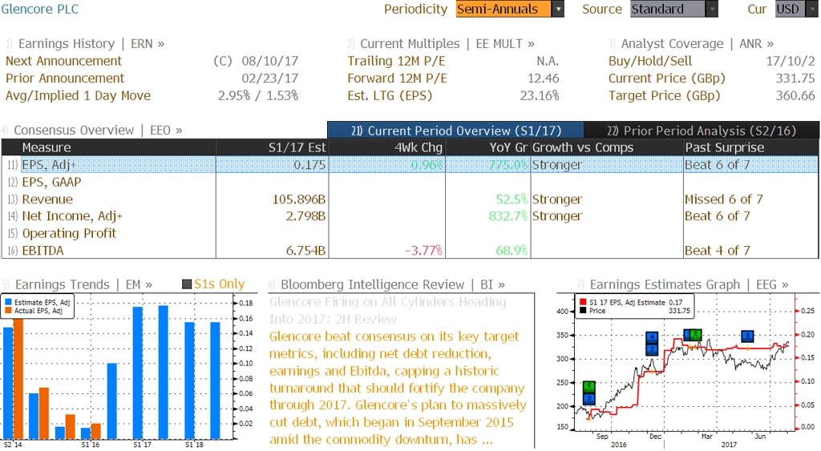Open Consensus Overview EEO link
The width and height of the screenshot is (821, 451).
click(x=98, y=130)
